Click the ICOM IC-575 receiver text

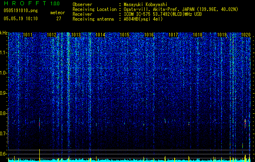click(163, 14)
